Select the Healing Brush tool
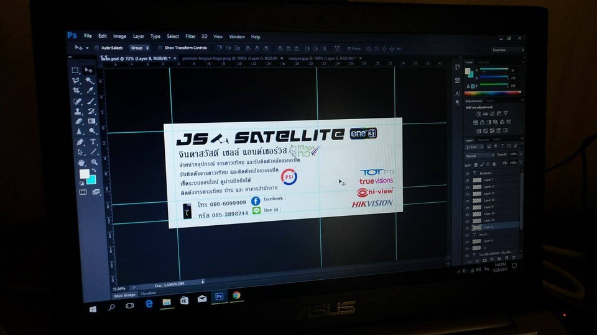Image resolution: width=597 pixels, height=335 pixels. [x=77, y=101]
